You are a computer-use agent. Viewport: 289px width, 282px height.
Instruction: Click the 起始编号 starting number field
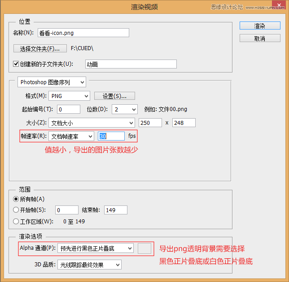(69, 109)
